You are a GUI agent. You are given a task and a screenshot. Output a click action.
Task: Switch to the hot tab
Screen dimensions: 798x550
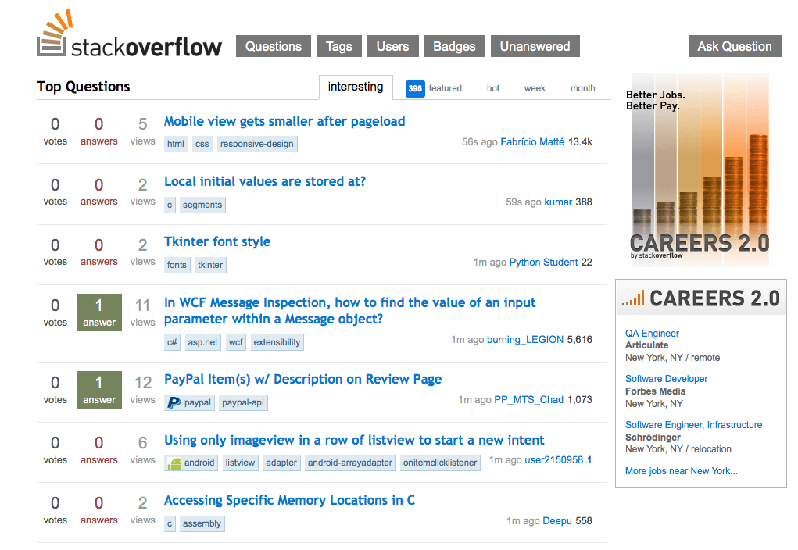[493, 88]
